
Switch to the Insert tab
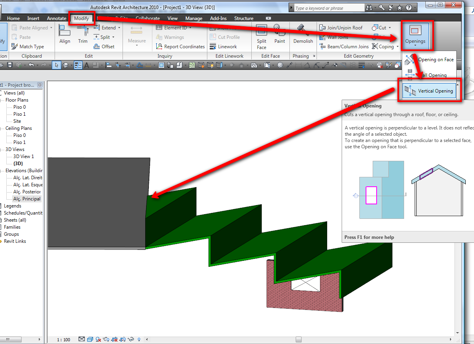click(x=33, y=18)
